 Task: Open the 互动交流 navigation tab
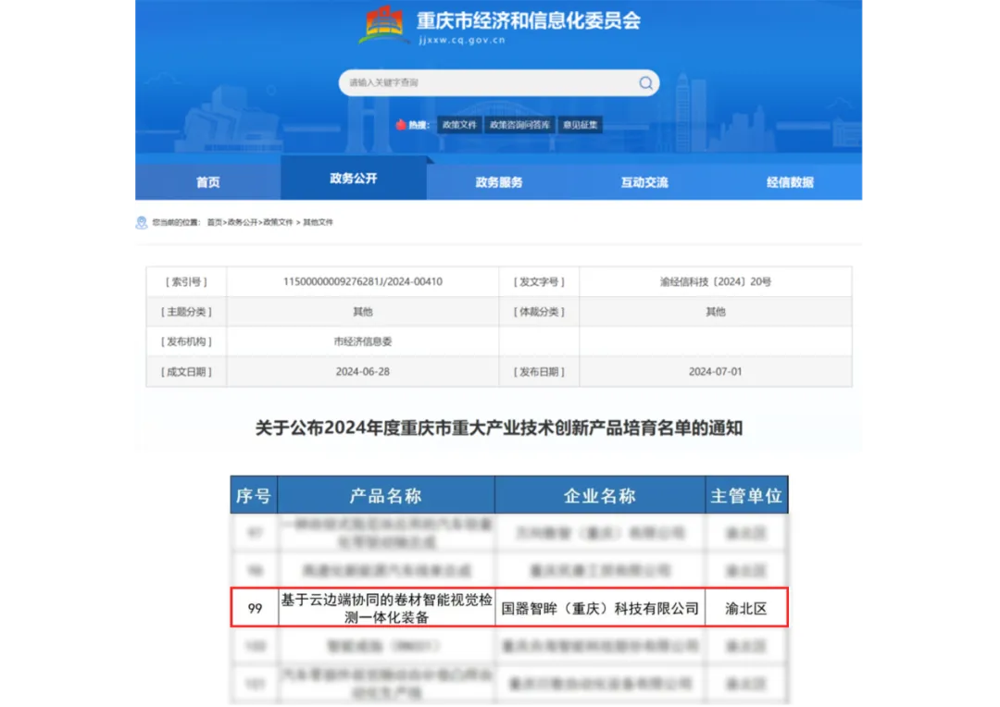tap(644, 182)
